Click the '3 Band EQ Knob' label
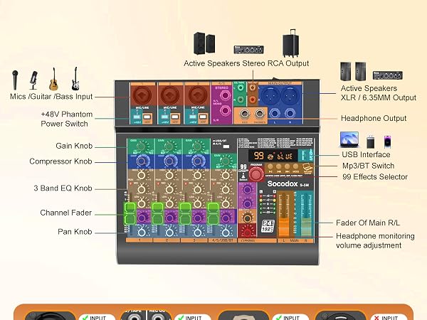This screenshot has width=427, height=320. pos(63,188)
